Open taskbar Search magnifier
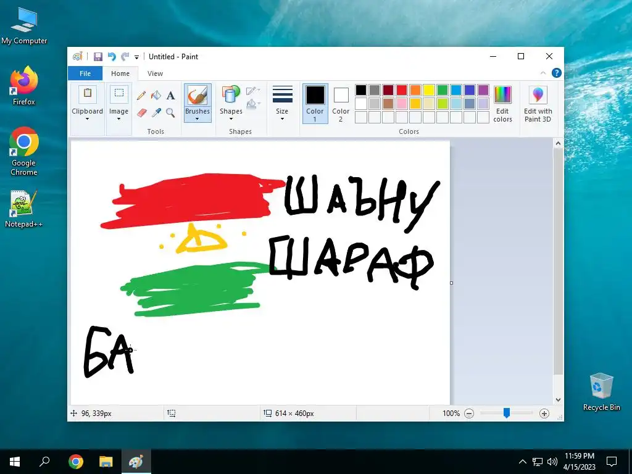This screenshot has width=632, height=474. point(44,462)
